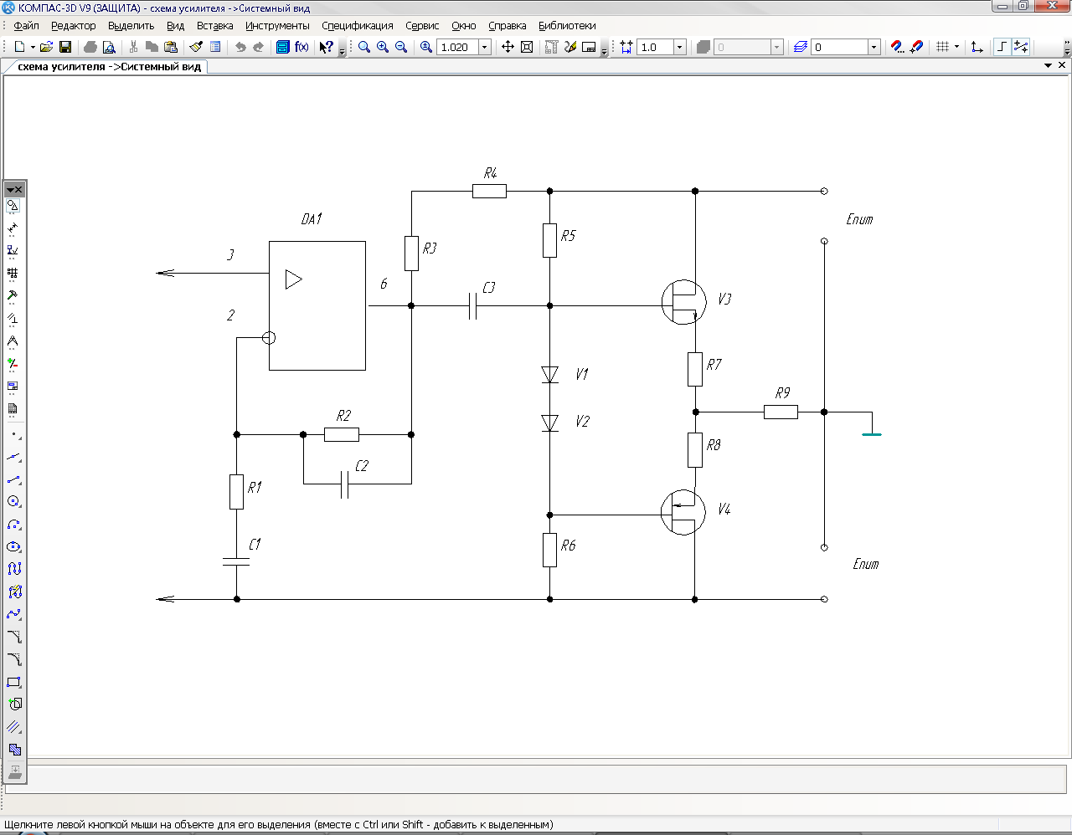Open an existing file with folder icon

pos(47,48)
